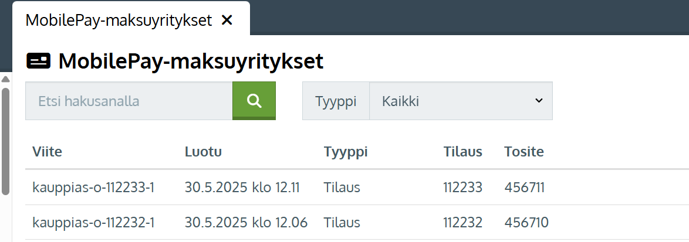Open reference kauppias-o-112232-1
Viewport: 689px width, 242px height.
click(93, 223)
